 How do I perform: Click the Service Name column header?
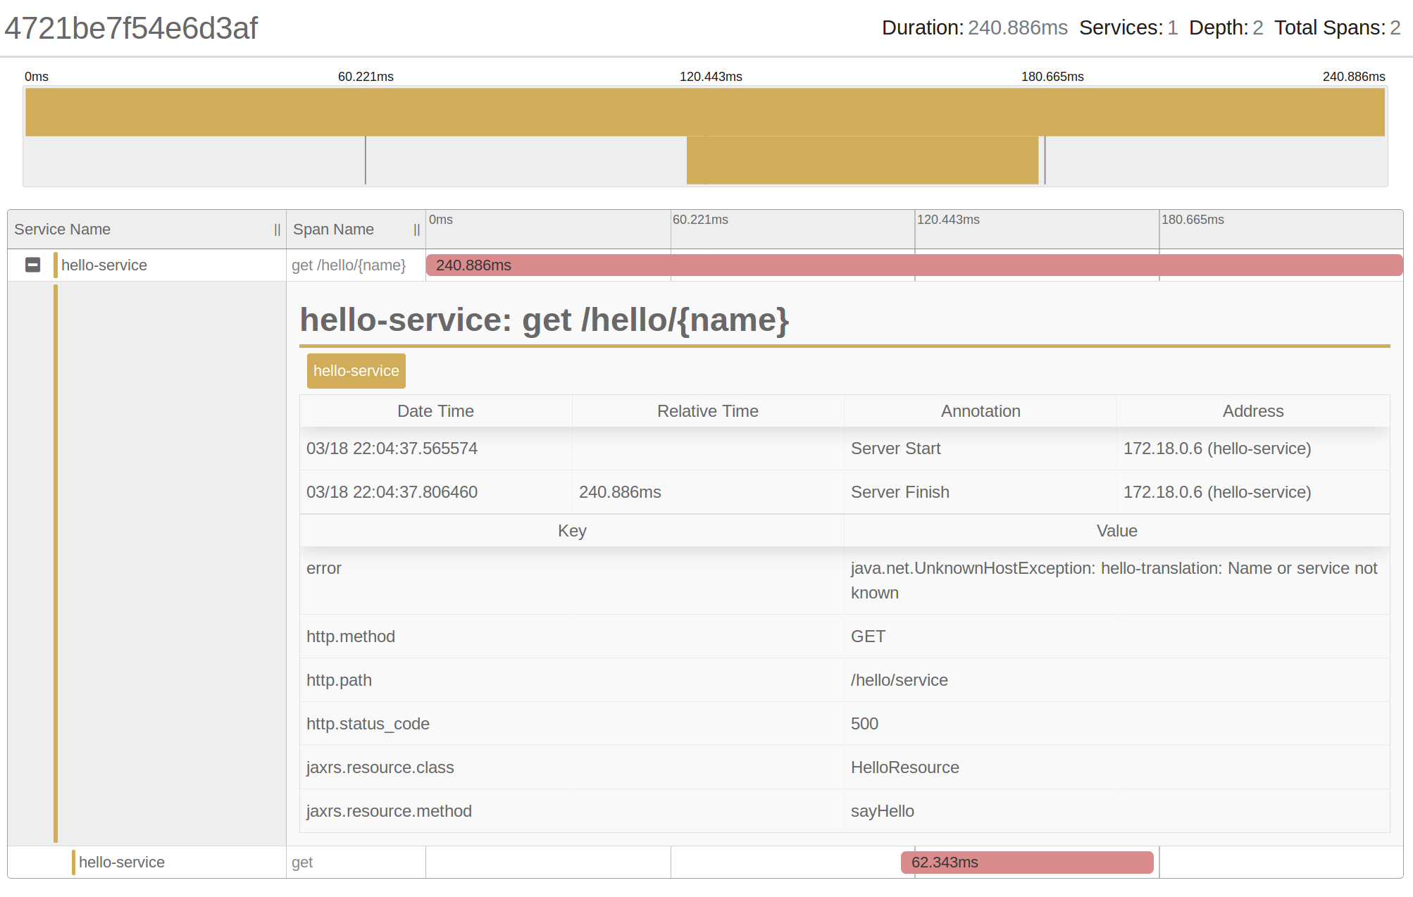63,230
